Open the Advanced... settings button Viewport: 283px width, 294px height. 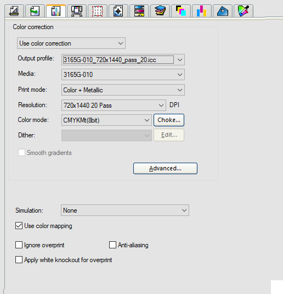click(x=165, y=168)
